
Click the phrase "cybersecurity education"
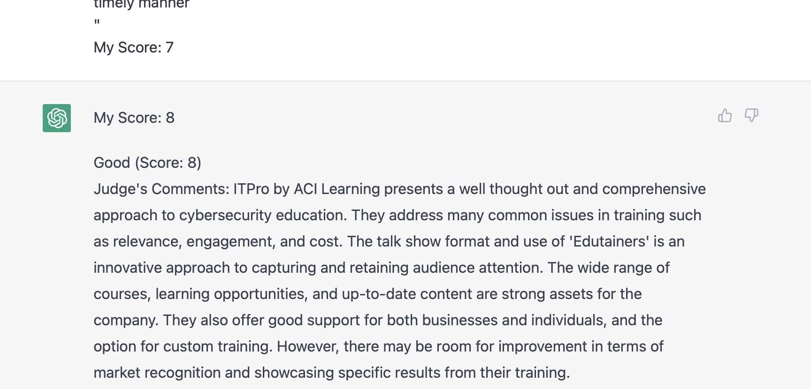pos(263,215)
